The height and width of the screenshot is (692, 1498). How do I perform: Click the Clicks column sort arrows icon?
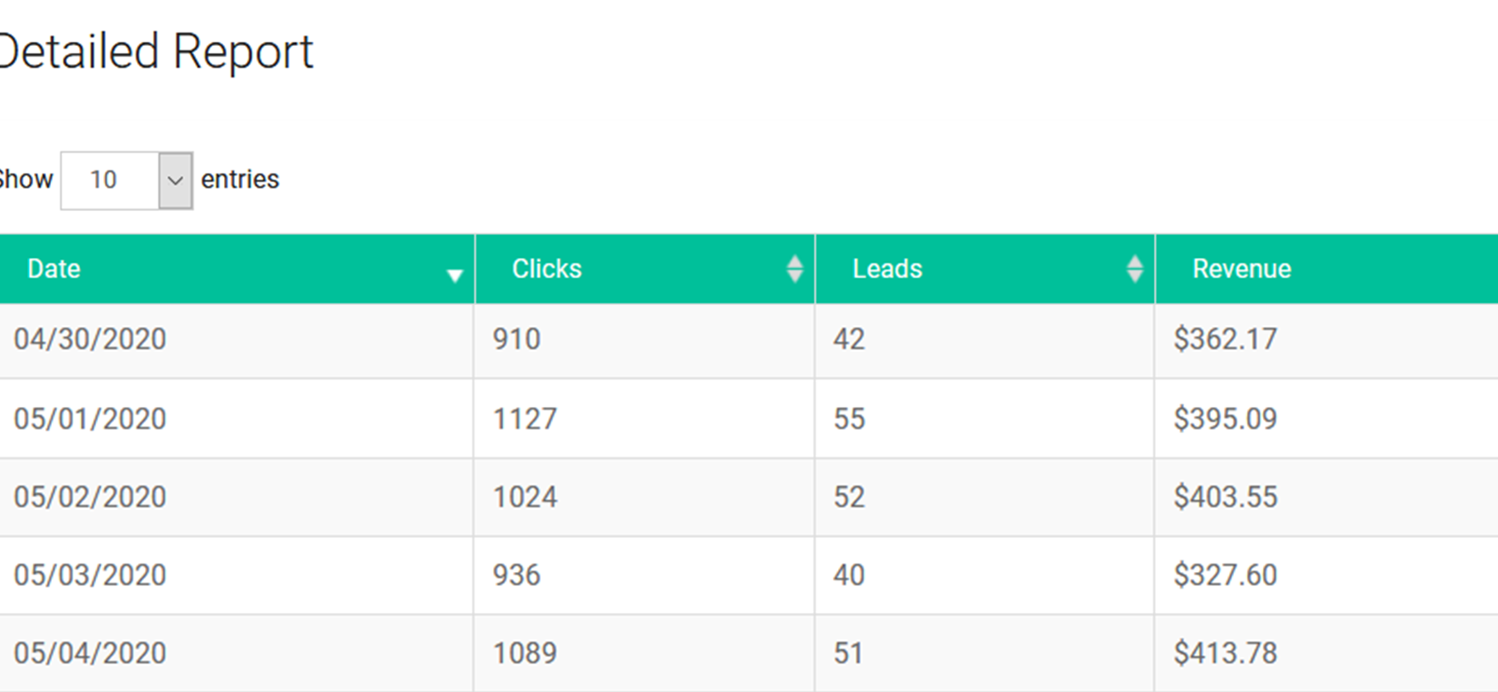[x=795, y=269]
